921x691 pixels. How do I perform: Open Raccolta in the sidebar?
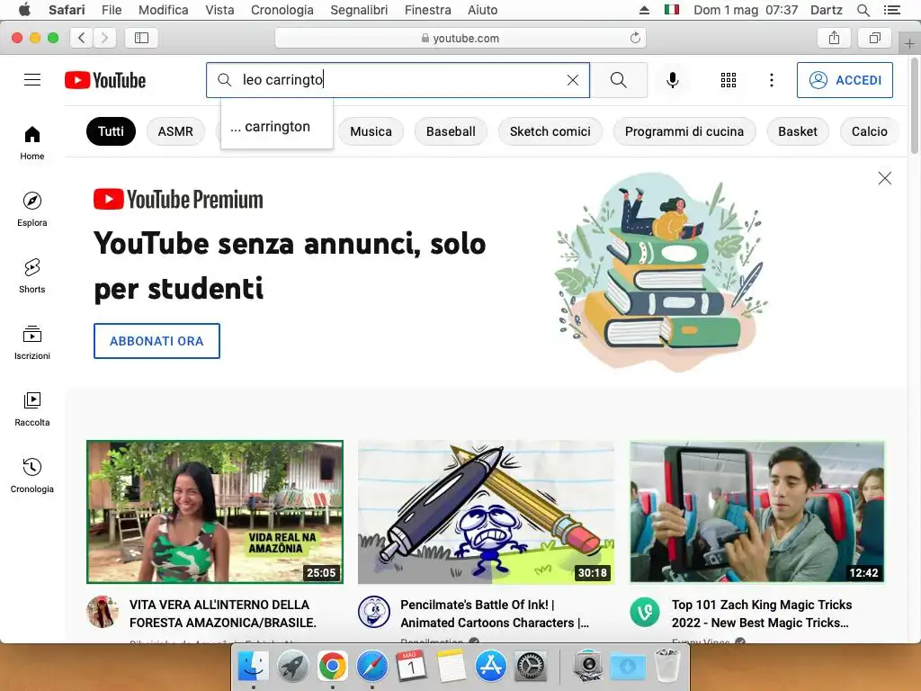point(32,408)
